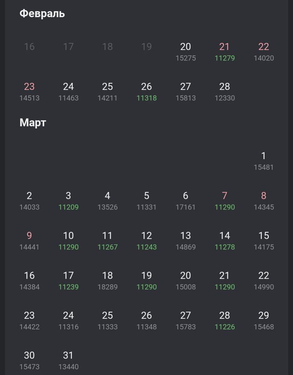Tap March 18 priced 18289
The height and width of the screenshot is (375, 293).
[108, 281]
